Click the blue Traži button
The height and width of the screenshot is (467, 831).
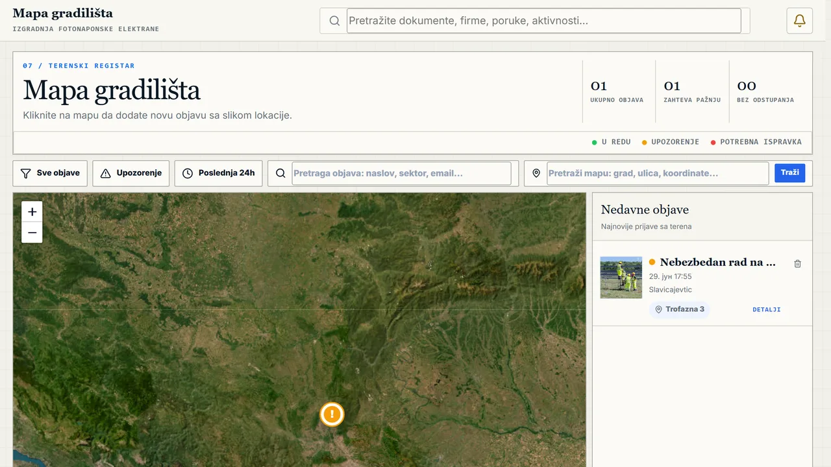789,173
